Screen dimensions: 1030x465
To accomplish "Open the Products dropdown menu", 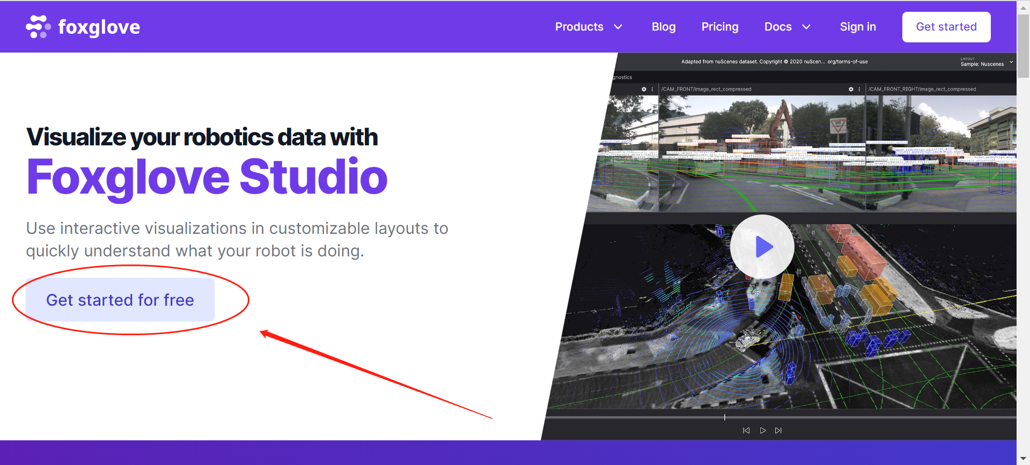I will point(588,27).
